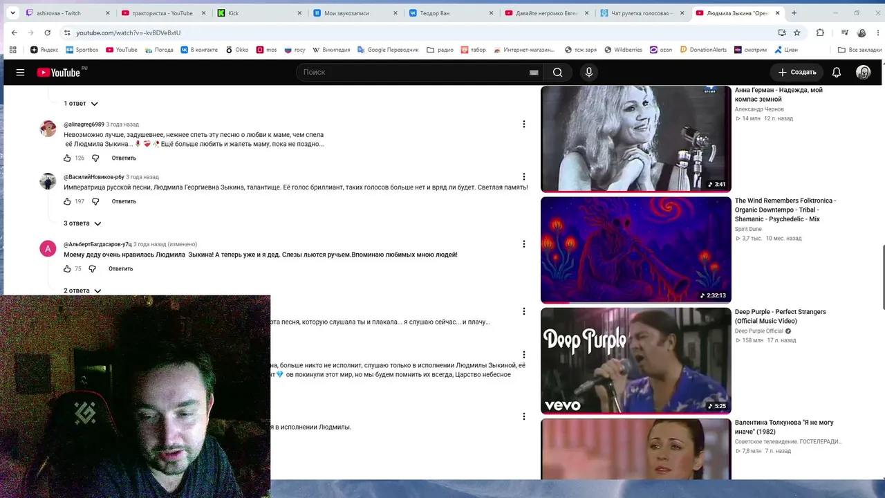Open the 'В контакте' bookmark
The width and height of the screenshot is (885, 498).
(199, 50)
